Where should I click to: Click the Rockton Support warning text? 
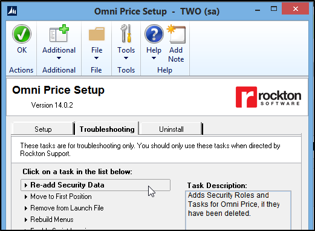point(150,149)
